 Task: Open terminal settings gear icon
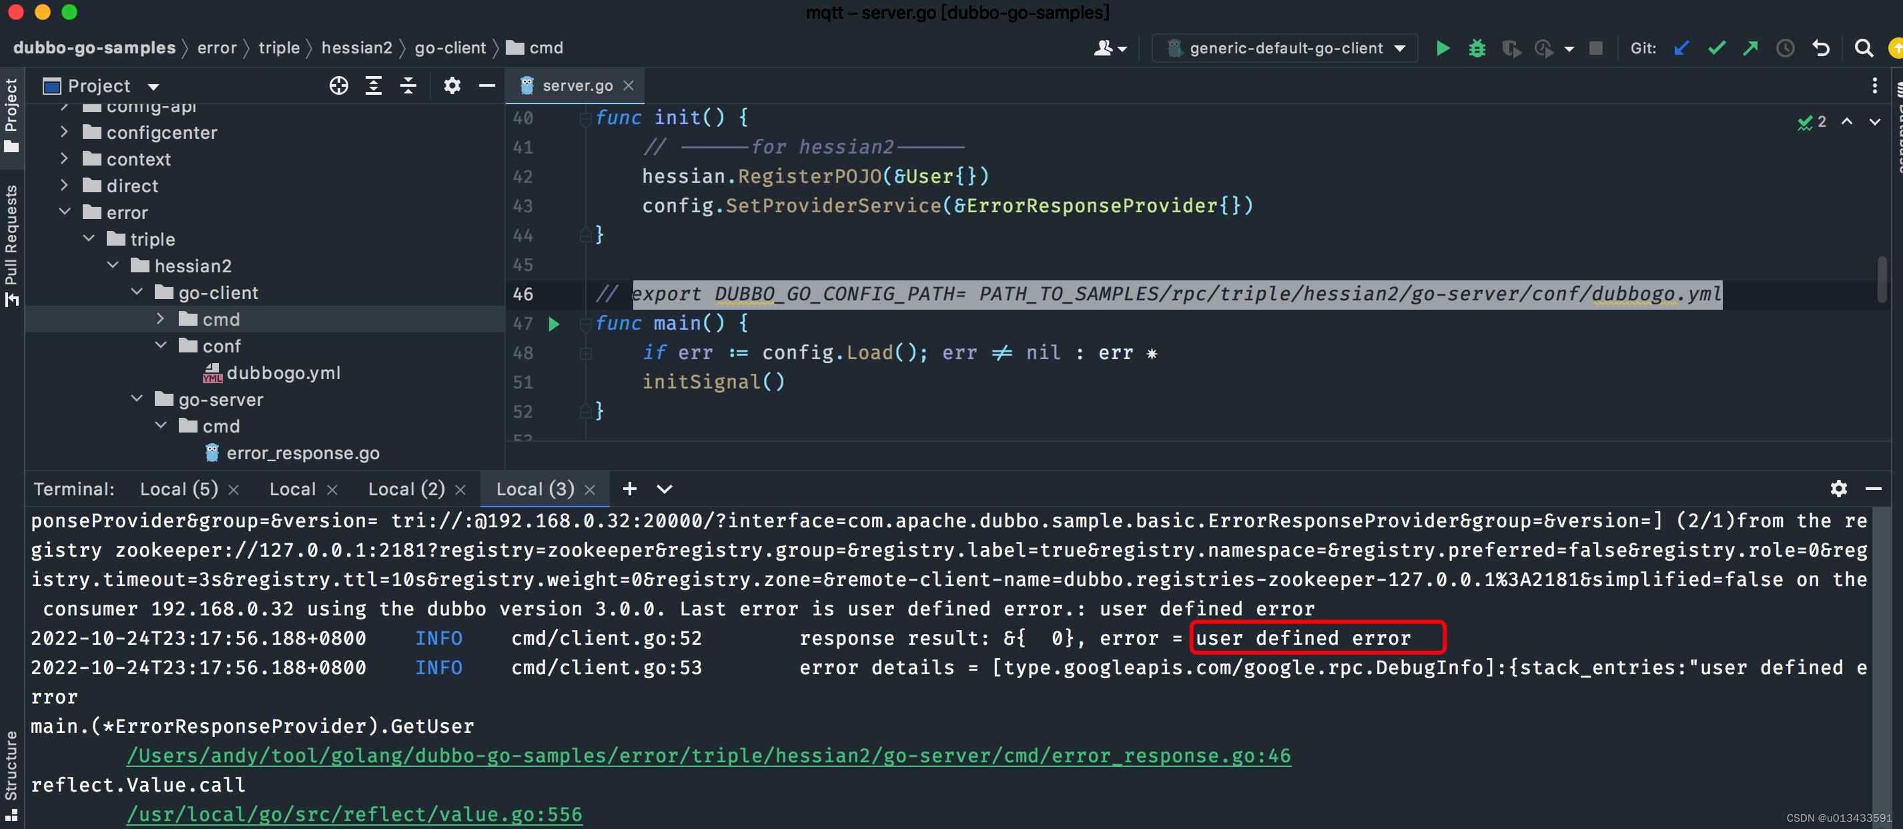1838,489
